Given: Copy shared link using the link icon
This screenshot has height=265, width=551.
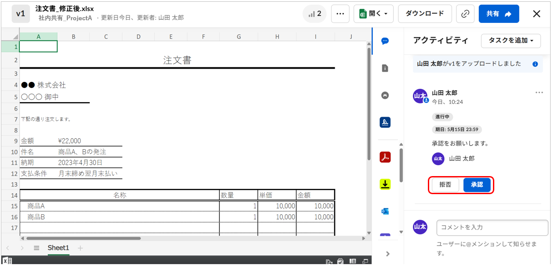Looking at the screenshot, I should pos(465,14).
